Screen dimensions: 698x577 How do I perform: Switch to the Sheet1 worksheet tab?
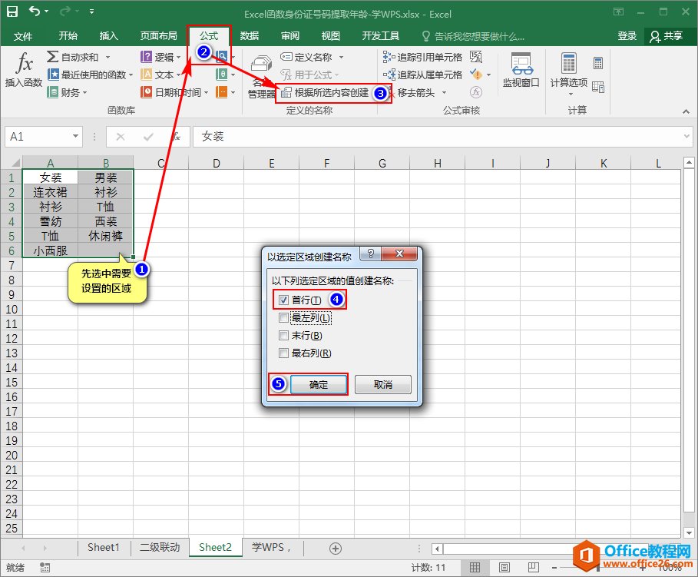pyautogui.click(x=103, y=548)
